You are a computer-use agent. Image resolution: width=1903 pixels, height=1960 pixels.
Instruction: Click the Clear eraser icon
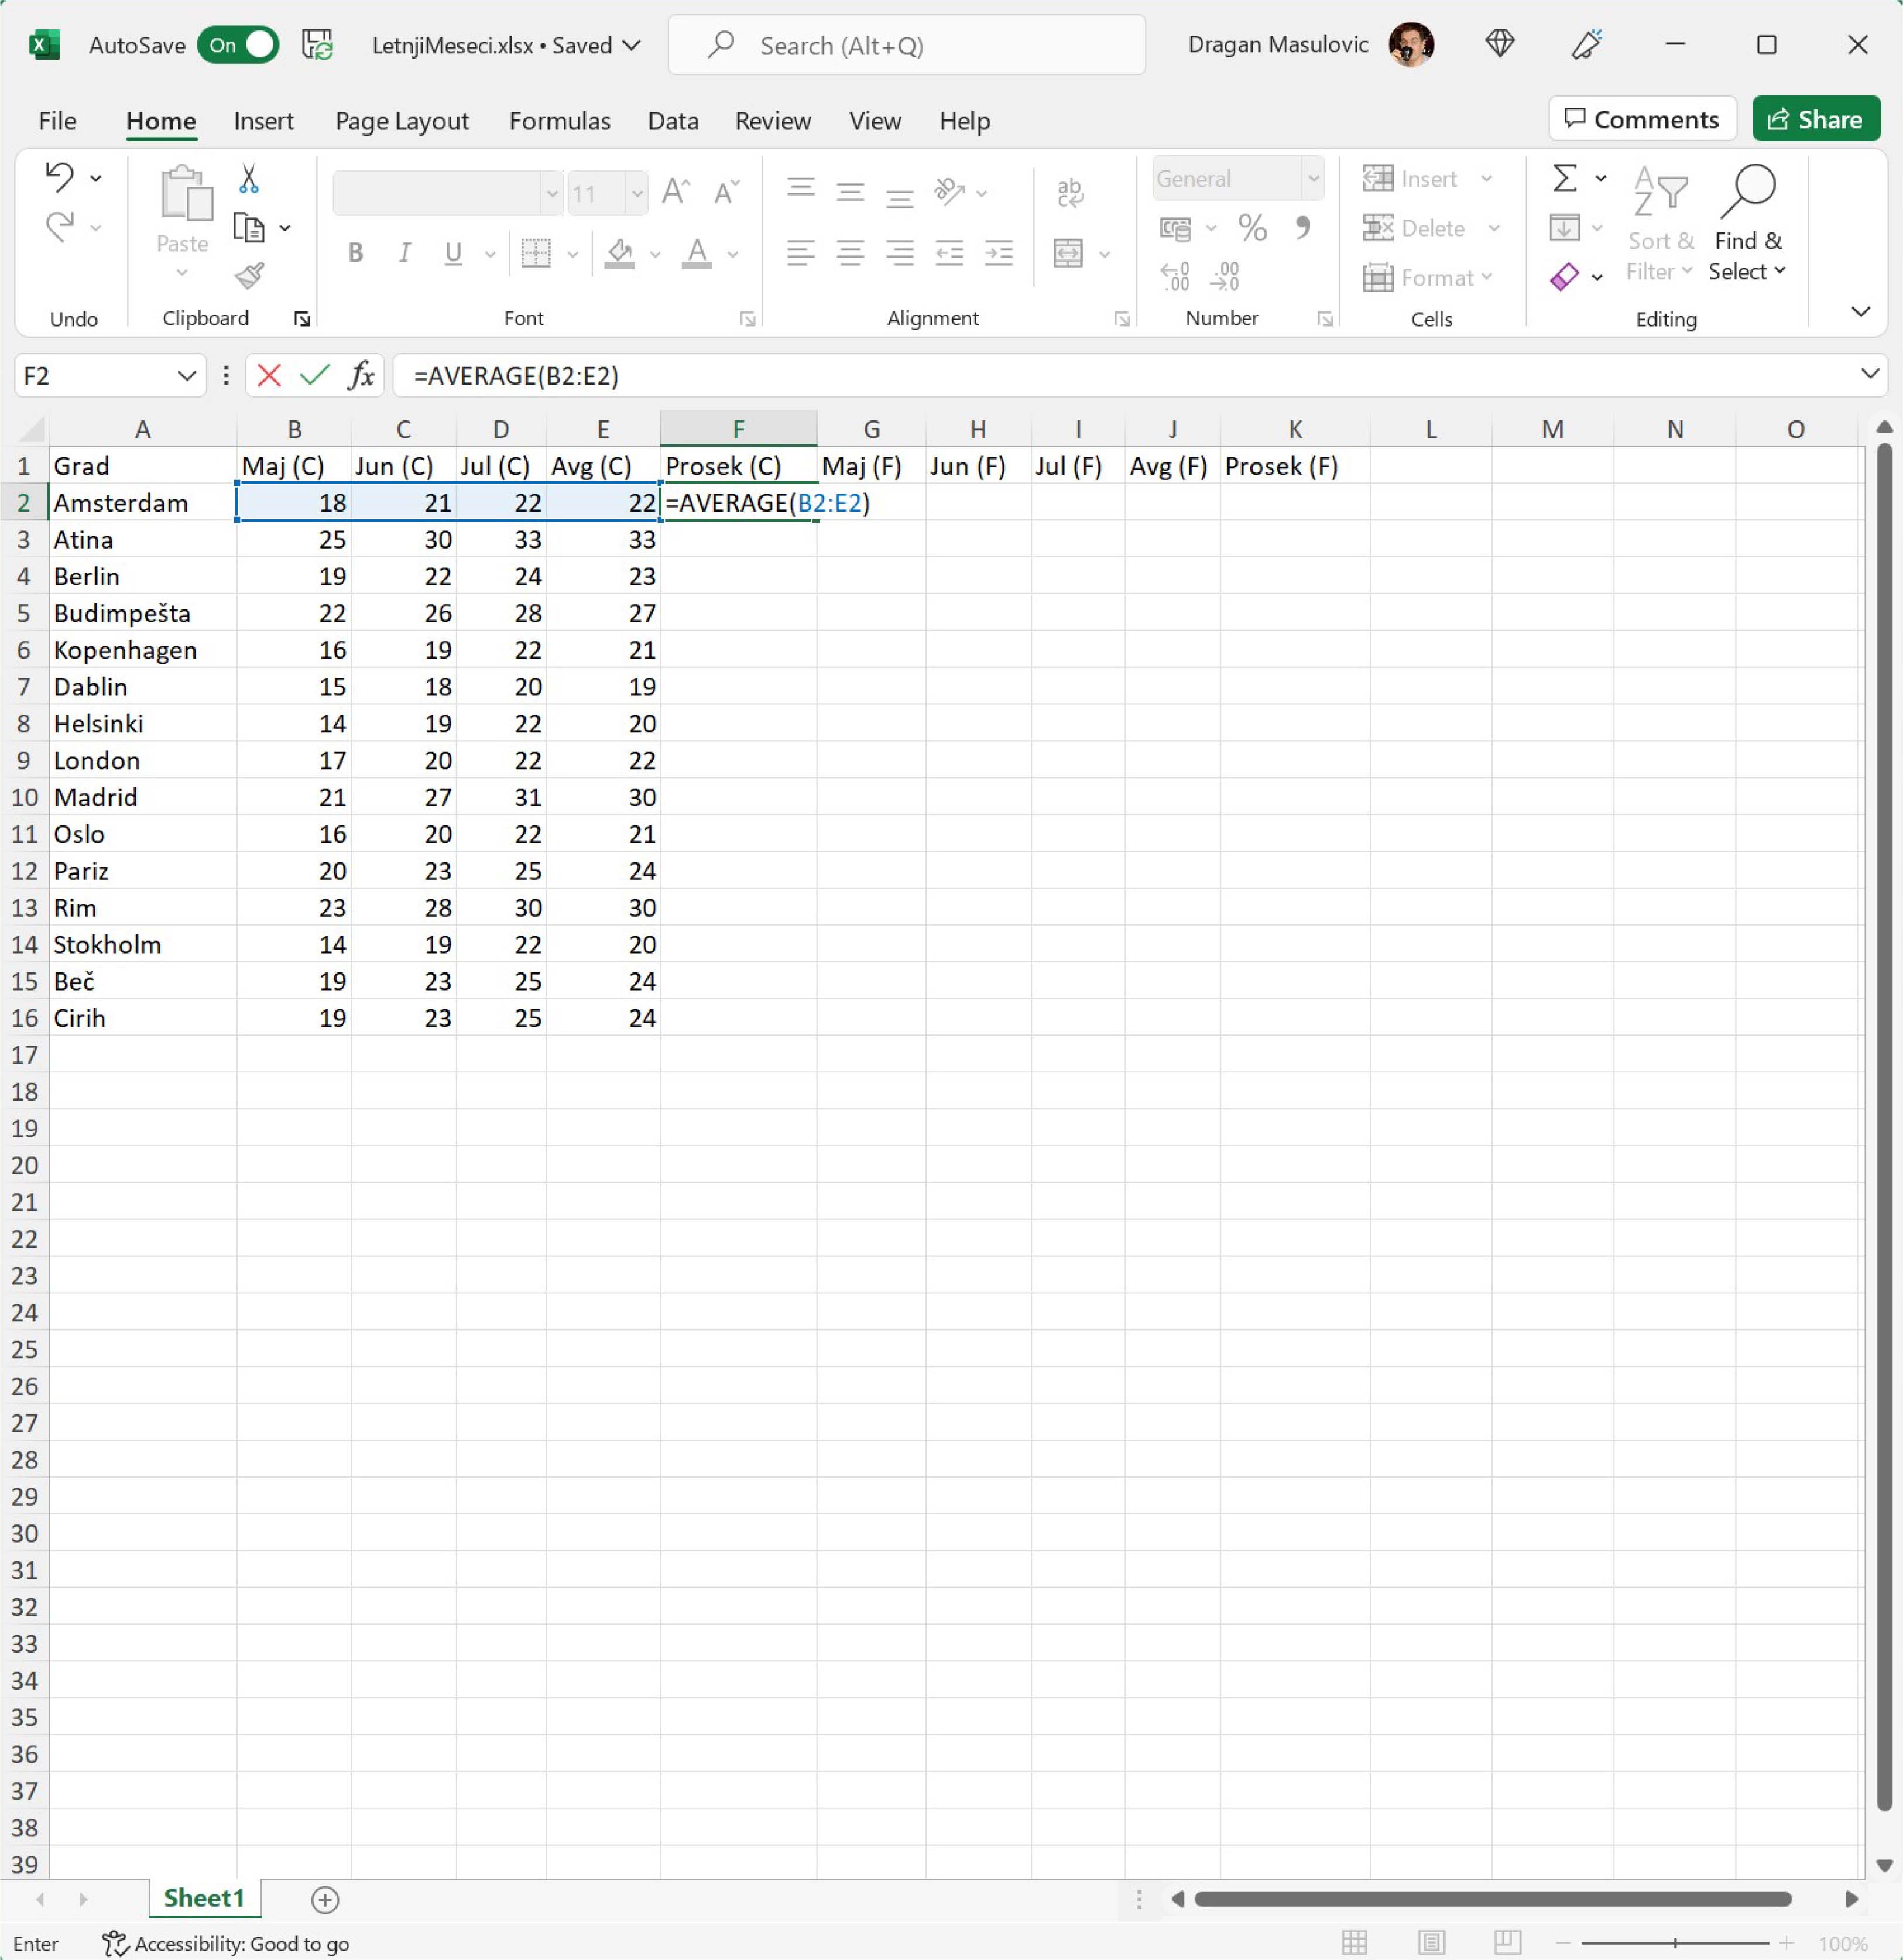click(1565, 276)
